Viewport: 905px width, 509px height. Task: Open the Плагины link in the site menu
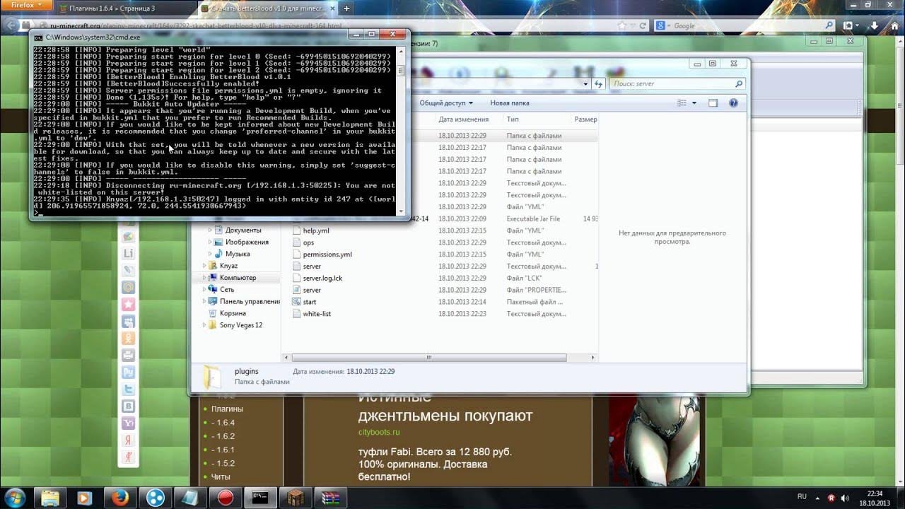click(227, 409)
